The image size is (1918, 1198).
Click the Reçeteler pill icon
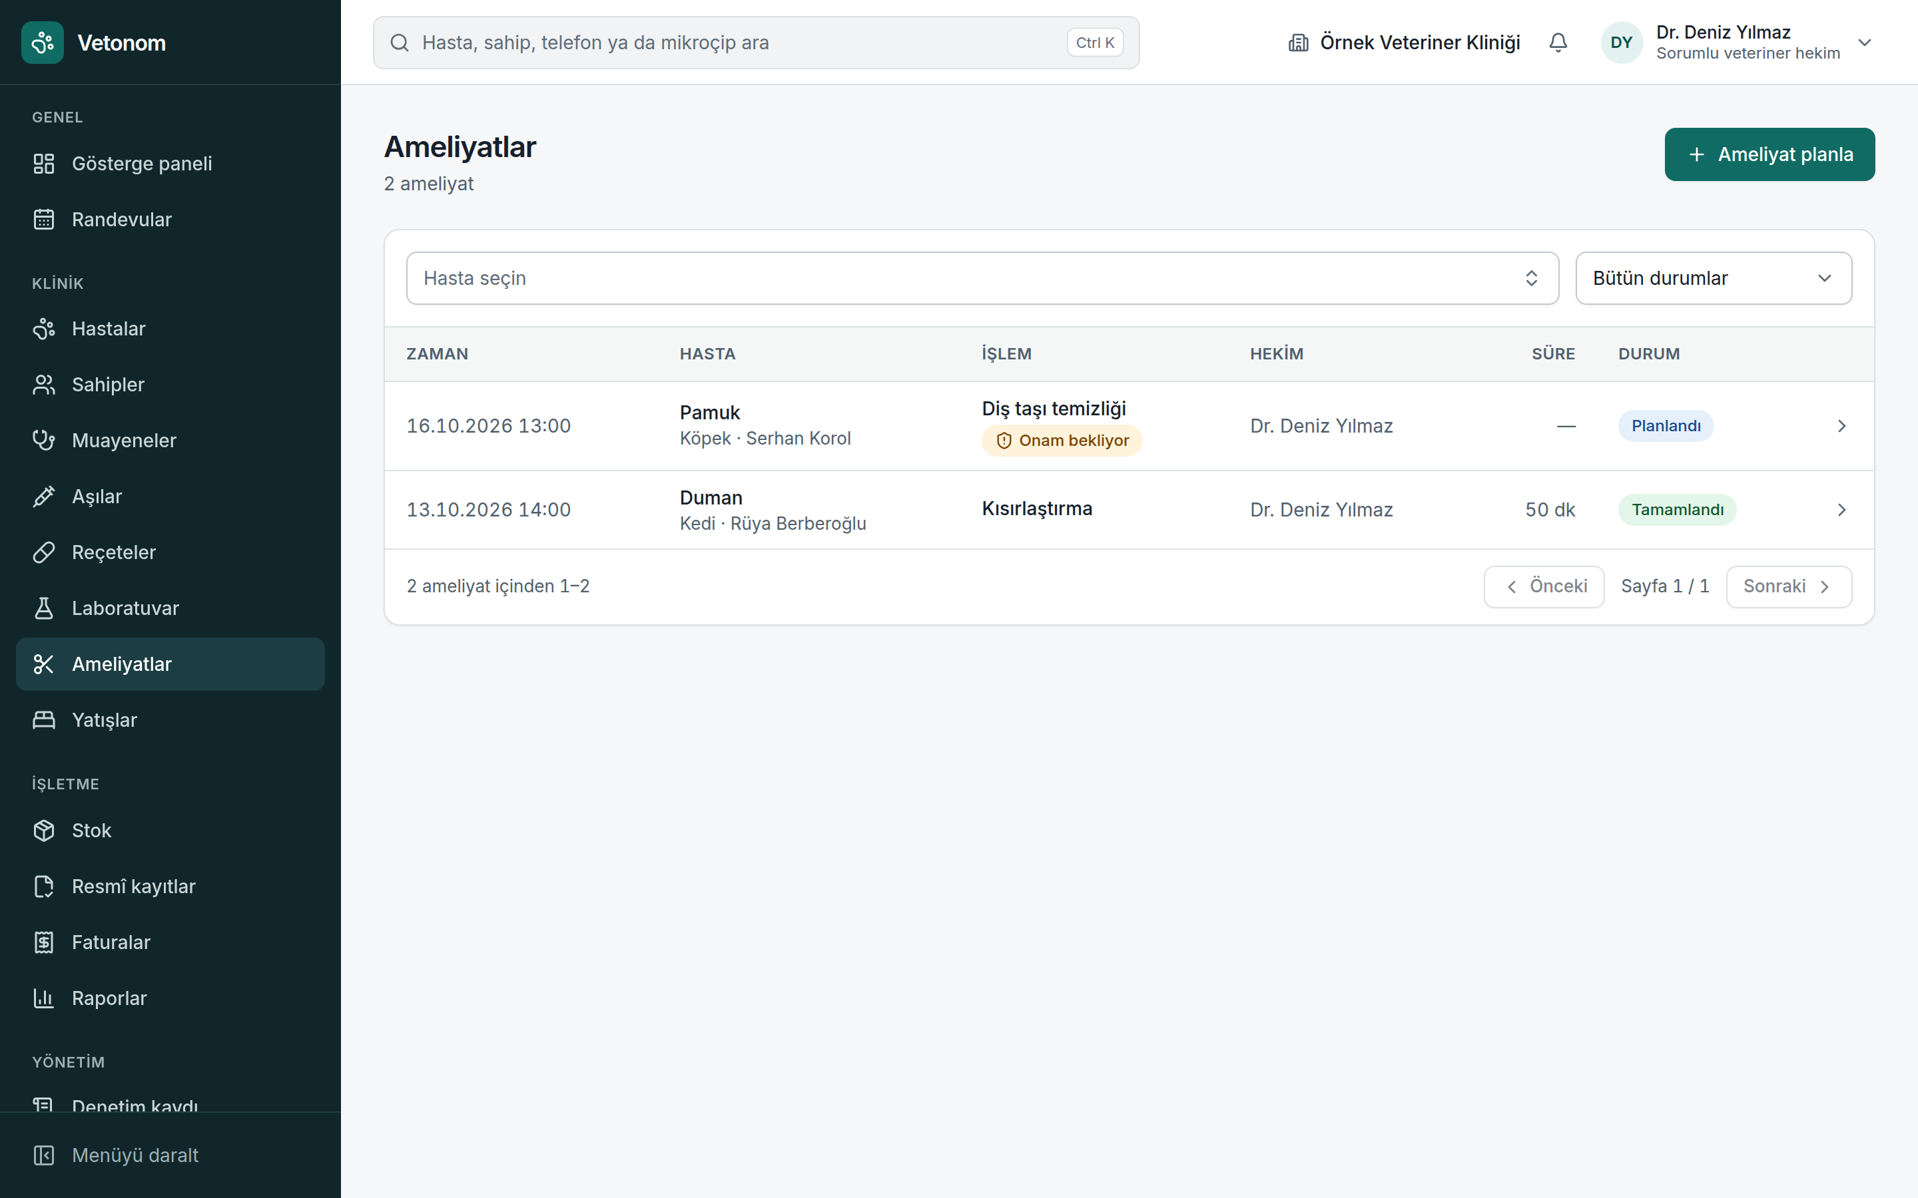(x=43, y=552)
